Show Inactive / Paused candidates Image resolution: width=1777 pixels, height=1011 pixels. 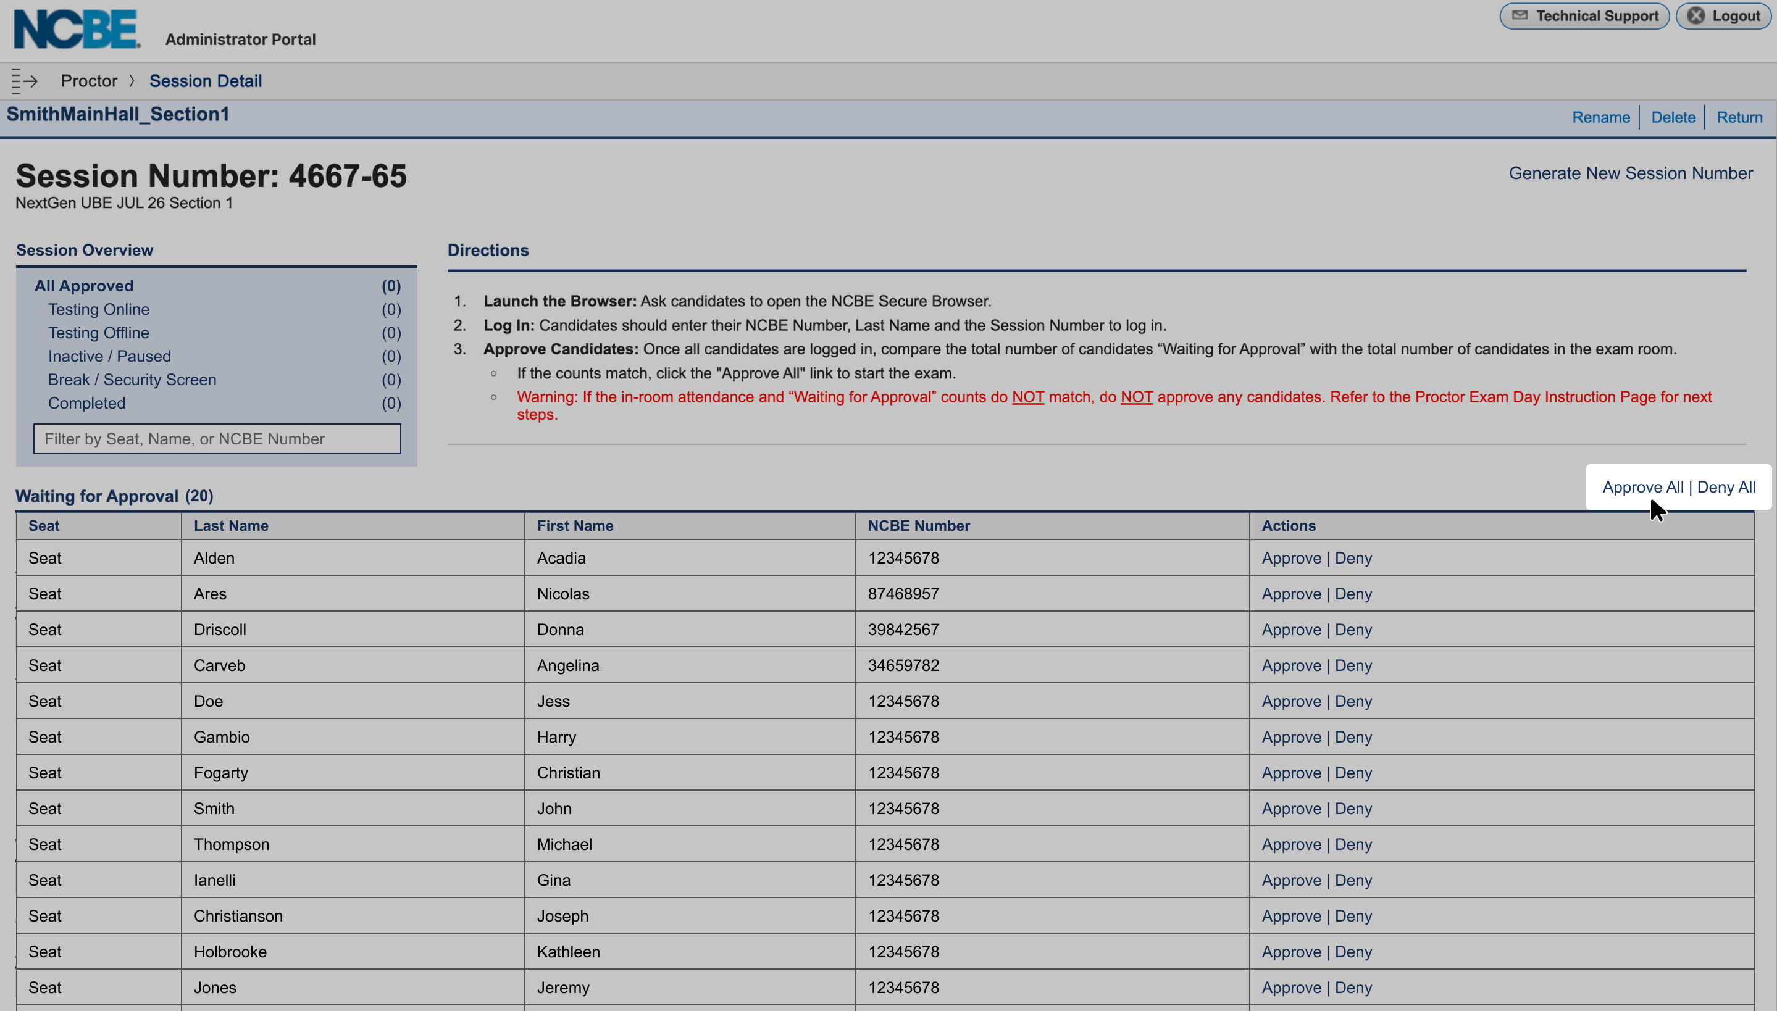[x=217, y=356]
